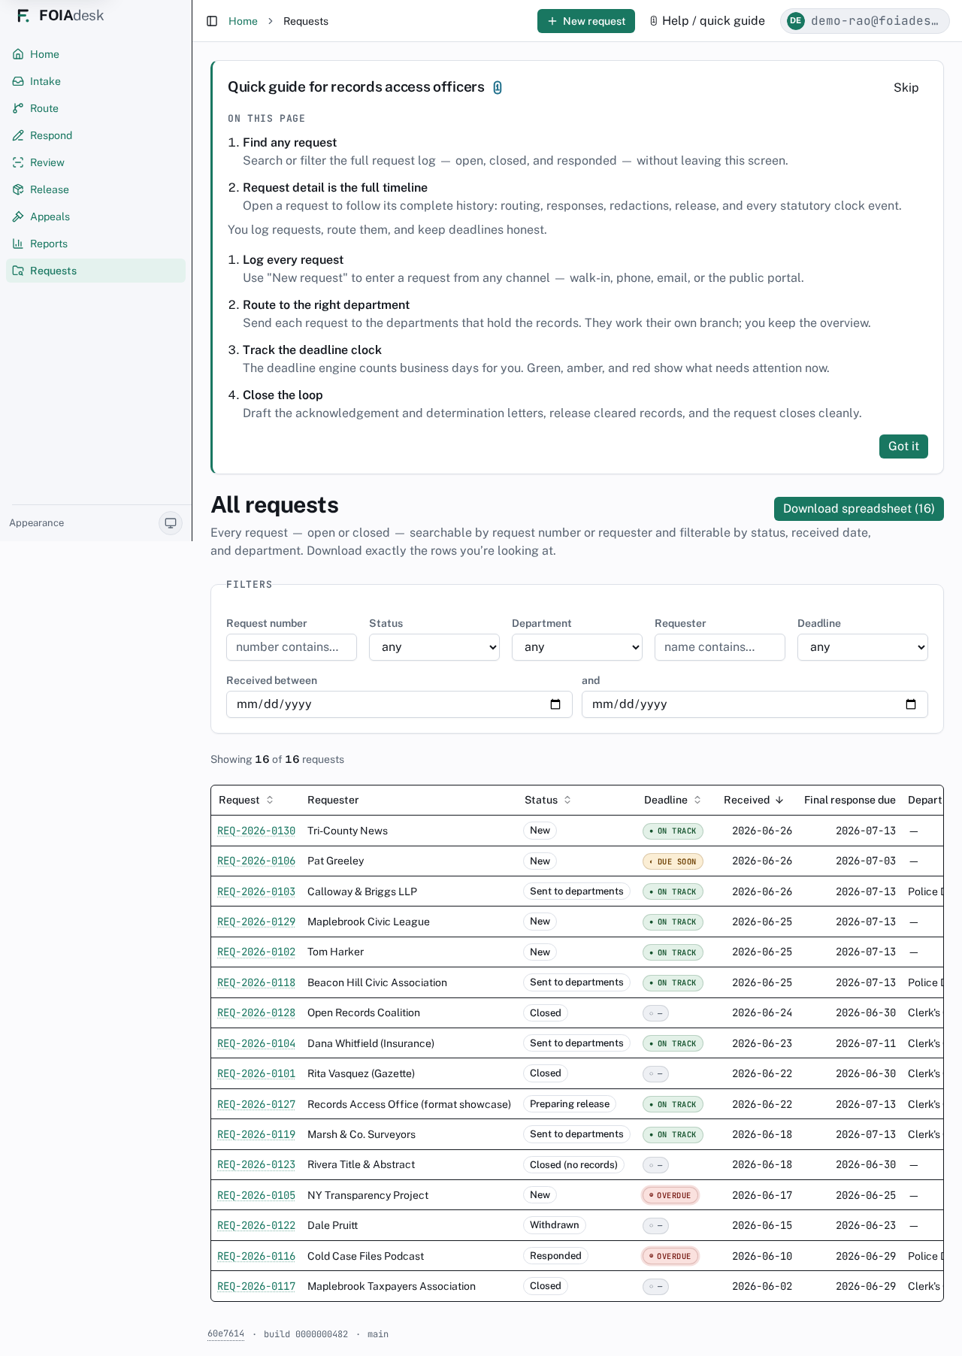
Task: Sort by Deadline column sort icon
Action: pos(697,800)
